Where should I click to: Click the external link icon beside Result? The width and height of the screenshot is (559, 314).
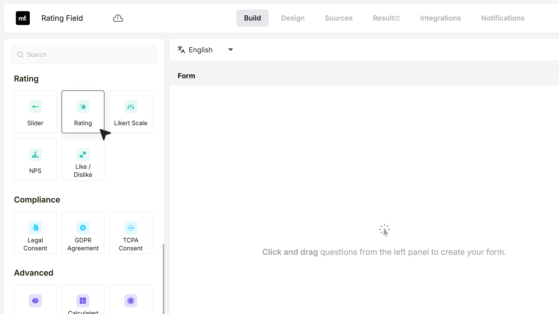tap(397, 19)
